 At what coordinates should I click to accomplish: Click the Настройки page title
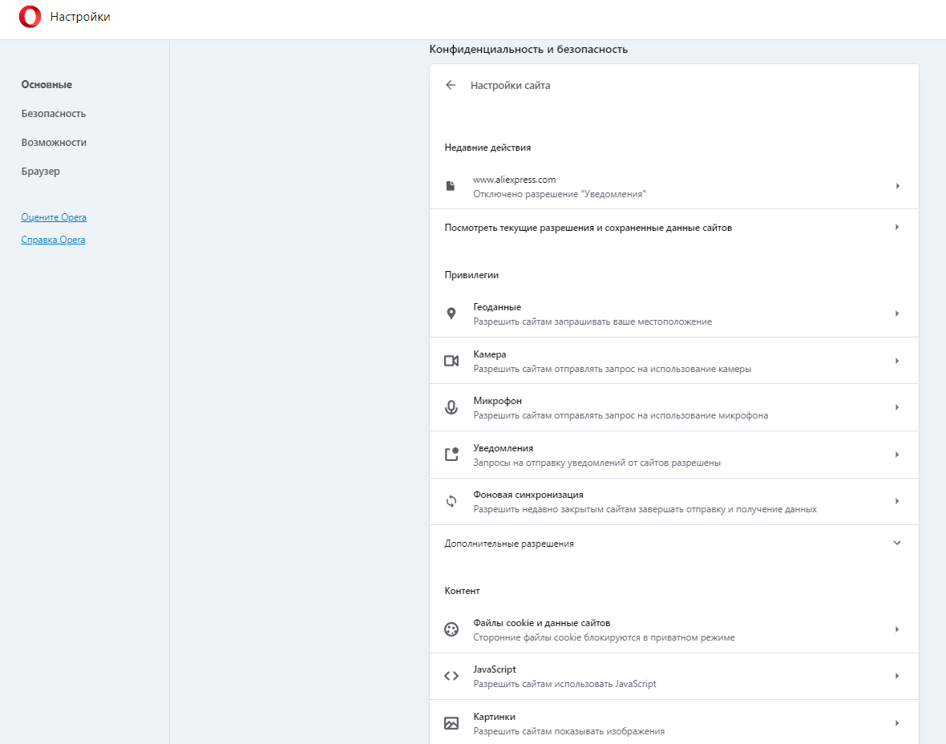(80, 17)
